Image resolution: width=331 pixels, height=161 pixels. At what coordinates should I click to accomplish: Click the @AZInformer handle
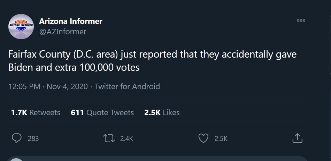point(62,32)
